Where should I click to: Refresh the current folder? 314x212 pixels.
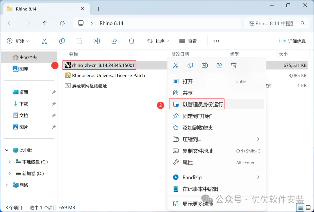62,23
